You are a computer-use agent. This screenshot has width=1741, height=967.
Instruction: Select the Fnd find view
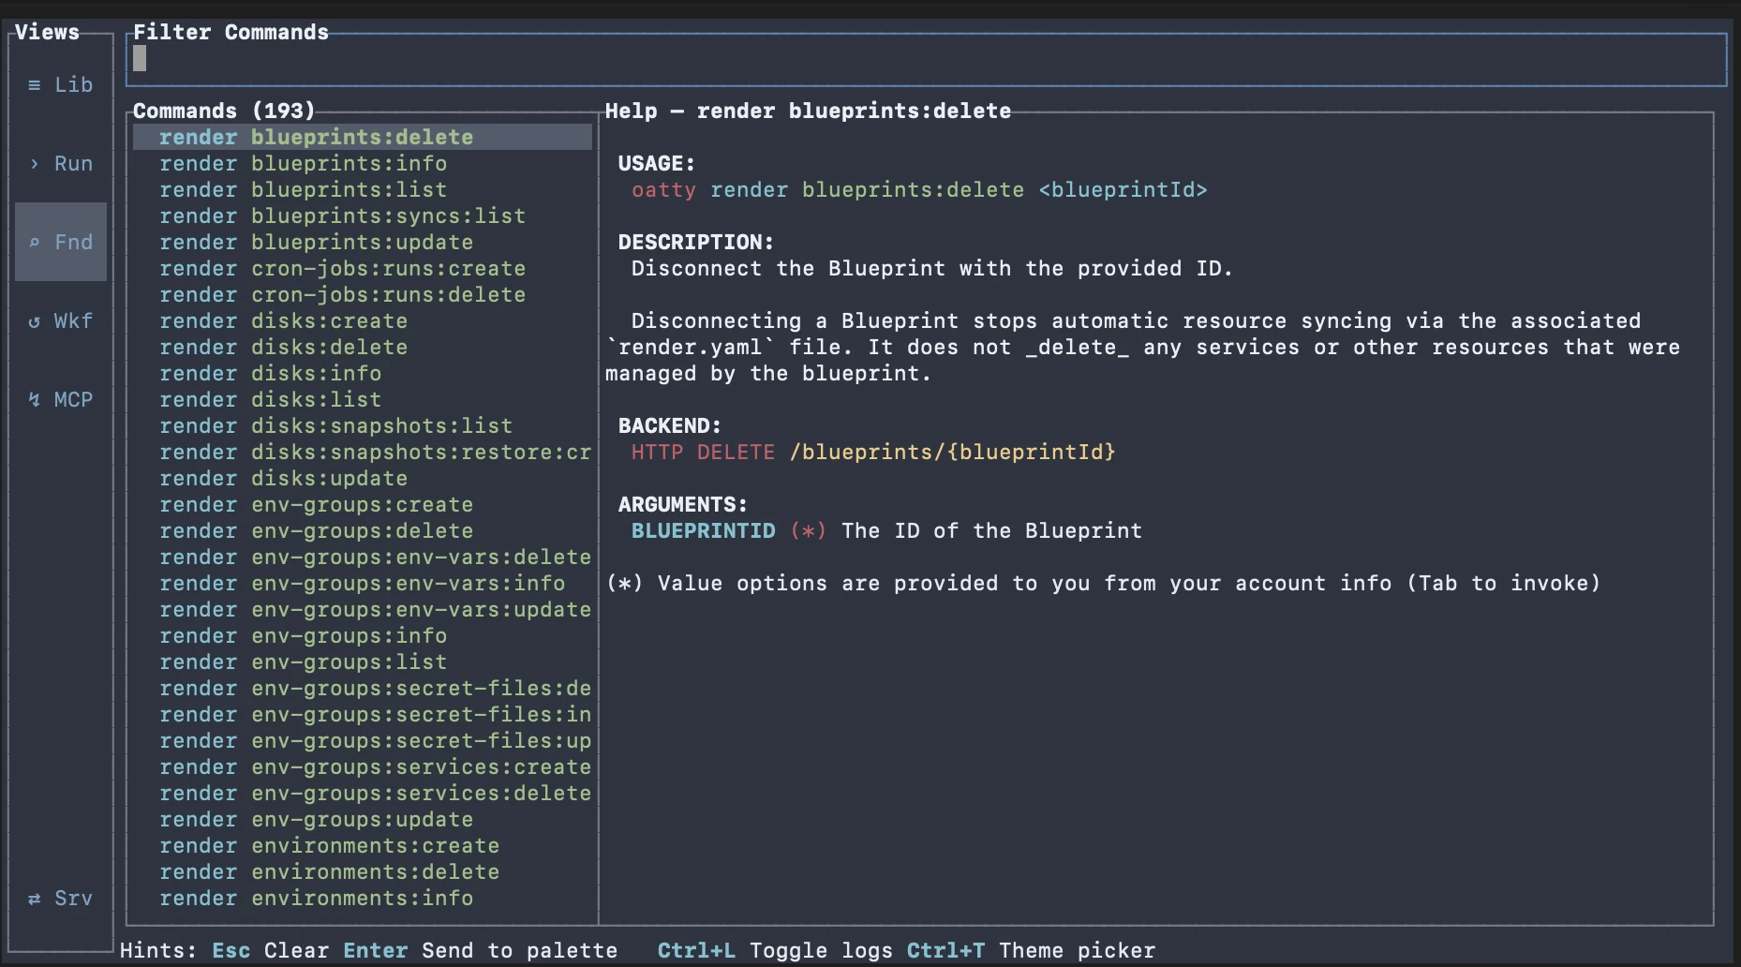tap(61, 242)
